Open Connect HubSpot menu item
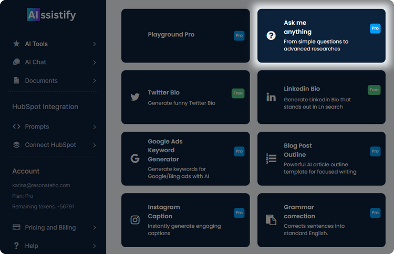Image resolution: width=394 pixels, height=254 pixels. pyautogui.click(x=50, y=145)
